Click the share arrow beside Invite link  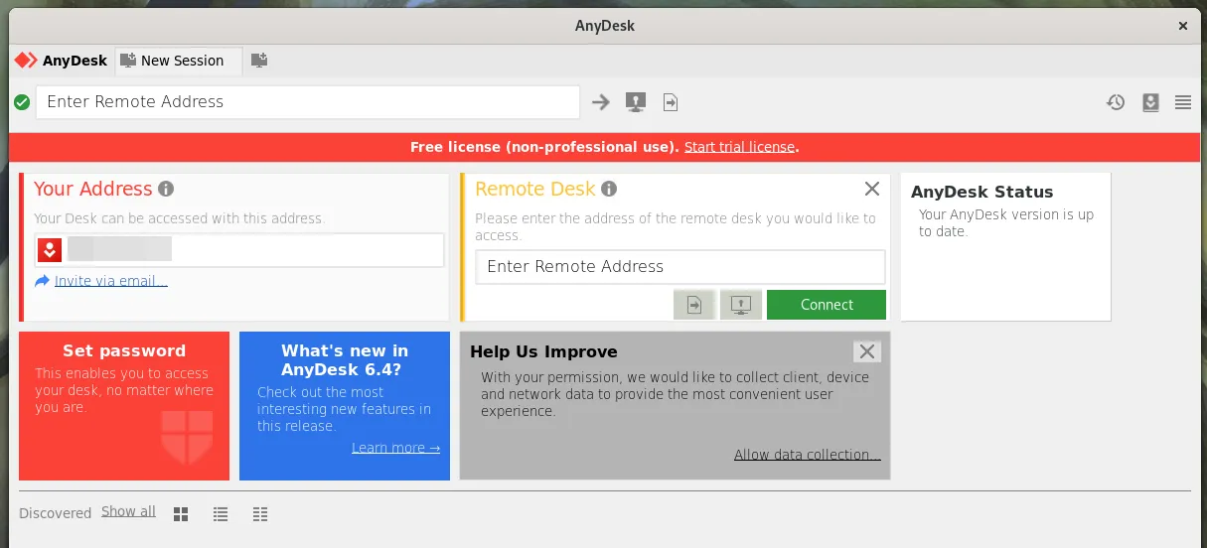(42, 281)
